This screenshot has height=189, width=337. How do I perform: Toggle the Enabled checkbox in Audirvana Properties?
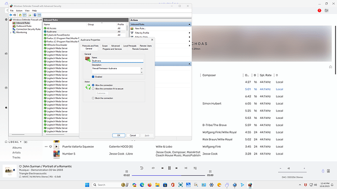[x=93, y=76]
